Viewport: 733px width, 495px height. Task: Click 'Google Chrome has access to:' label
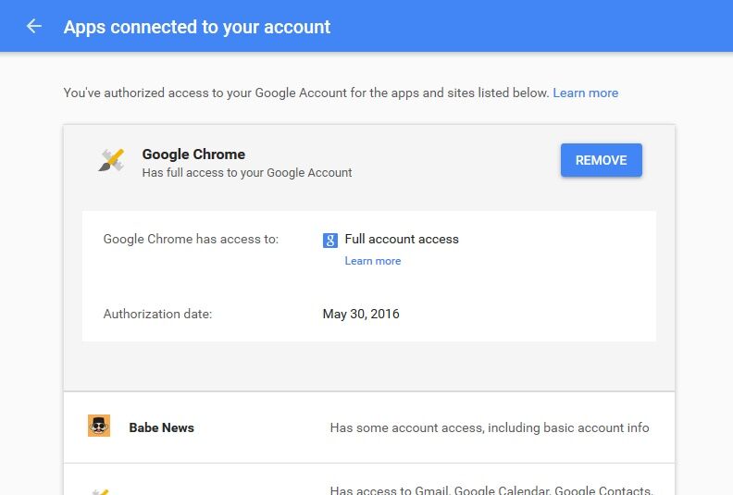click(x=191, y=239)
